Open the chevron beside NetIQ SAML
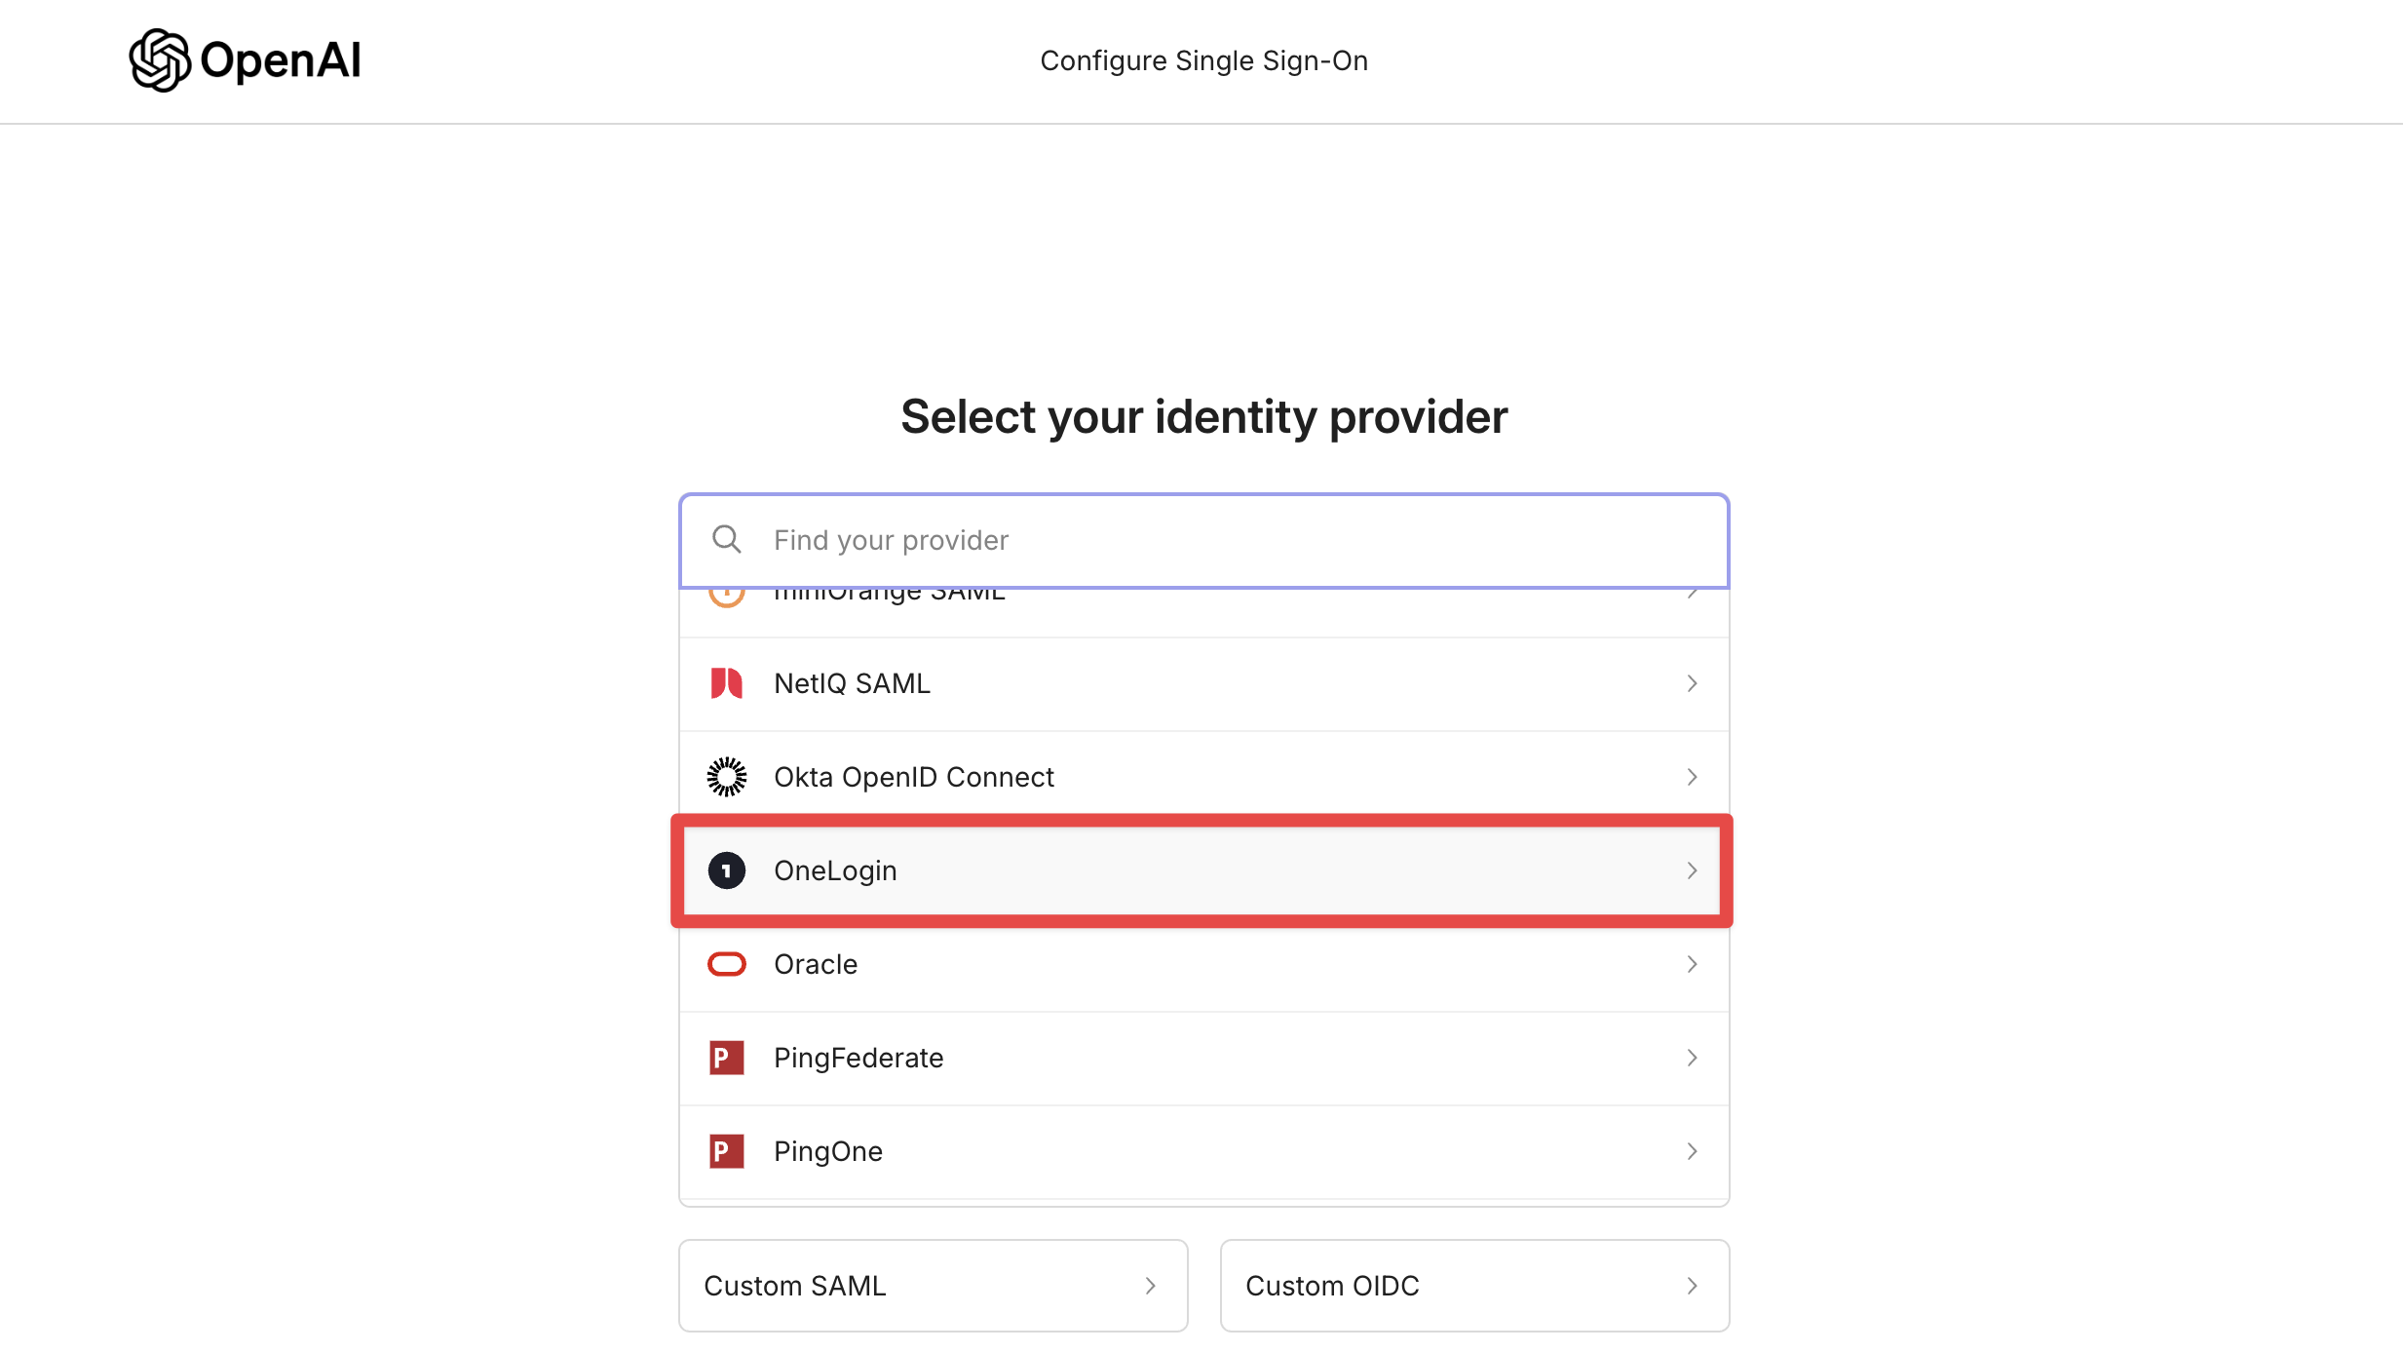 pos(1693,683)
